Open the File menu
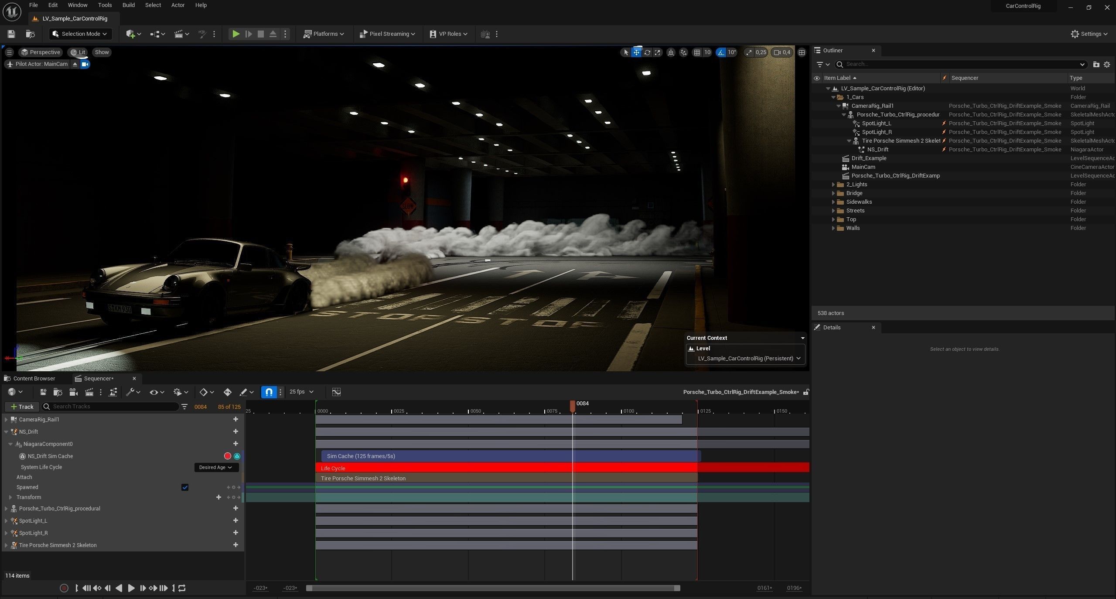Image resolution: width=1116 pixels, height=599 pixels. click(x=33, y=5)
